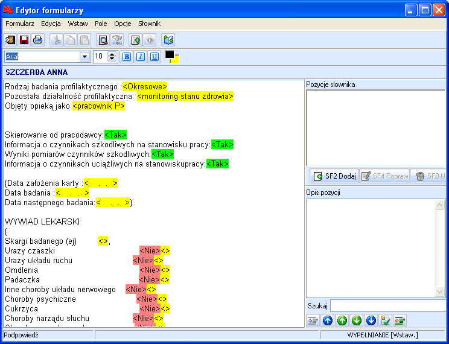Viewport: 449px width, 344px height.
Task: Select <Tak> next to Wyniki pomiarów czynników szkodliwych
Action: tap(163, 154)
